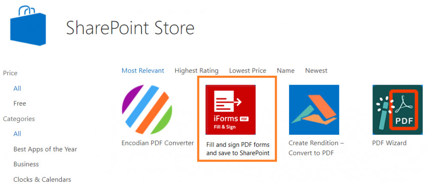The width and height of the screenshot is (429, 183).
Task: Choose the Clocks & Calendars category
Action: 42,179
